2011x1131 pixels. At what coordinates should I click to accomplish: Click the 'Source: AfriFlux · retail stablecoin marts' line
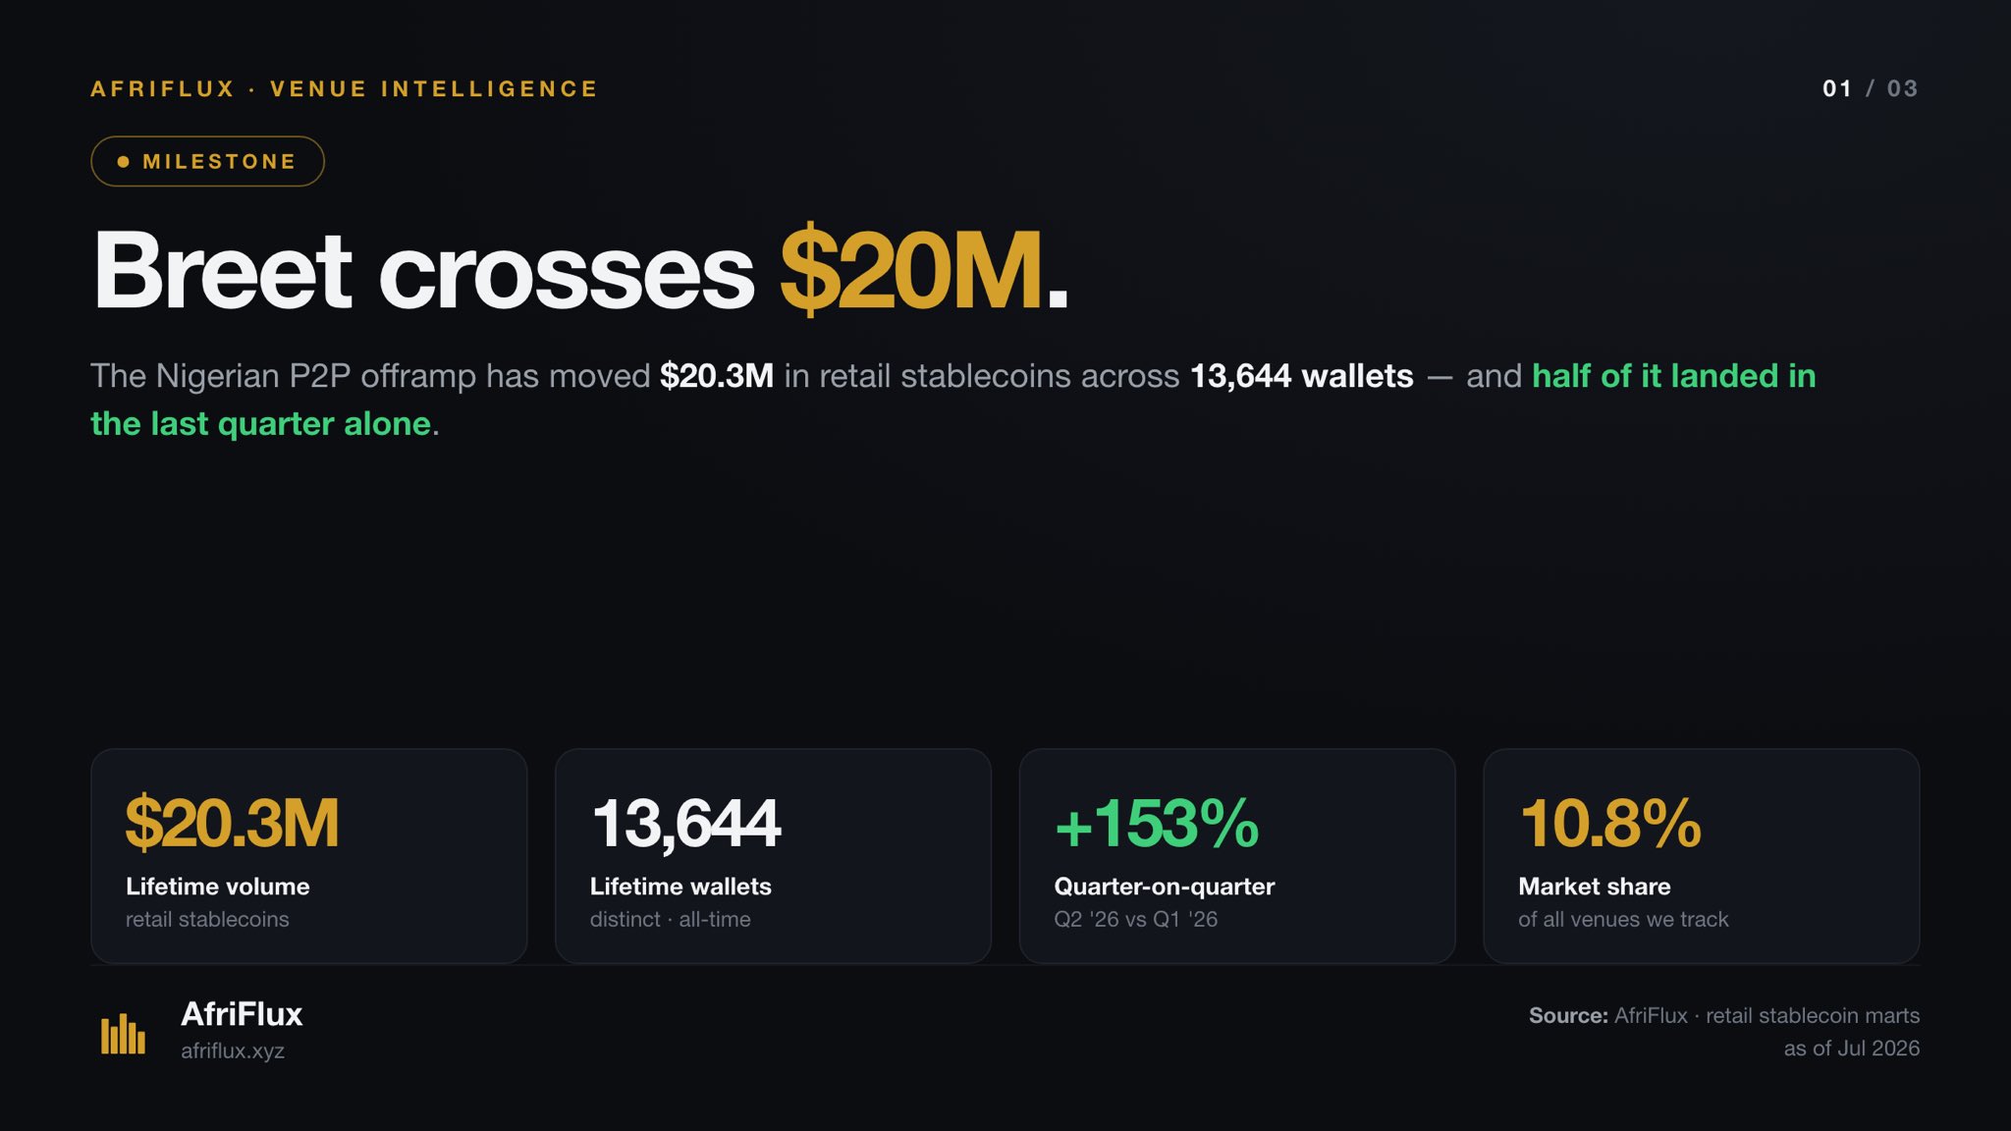1724,1015
